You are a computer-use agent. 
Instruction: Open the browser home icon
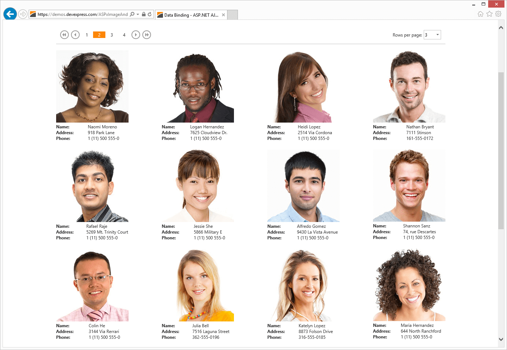(481, 14)
